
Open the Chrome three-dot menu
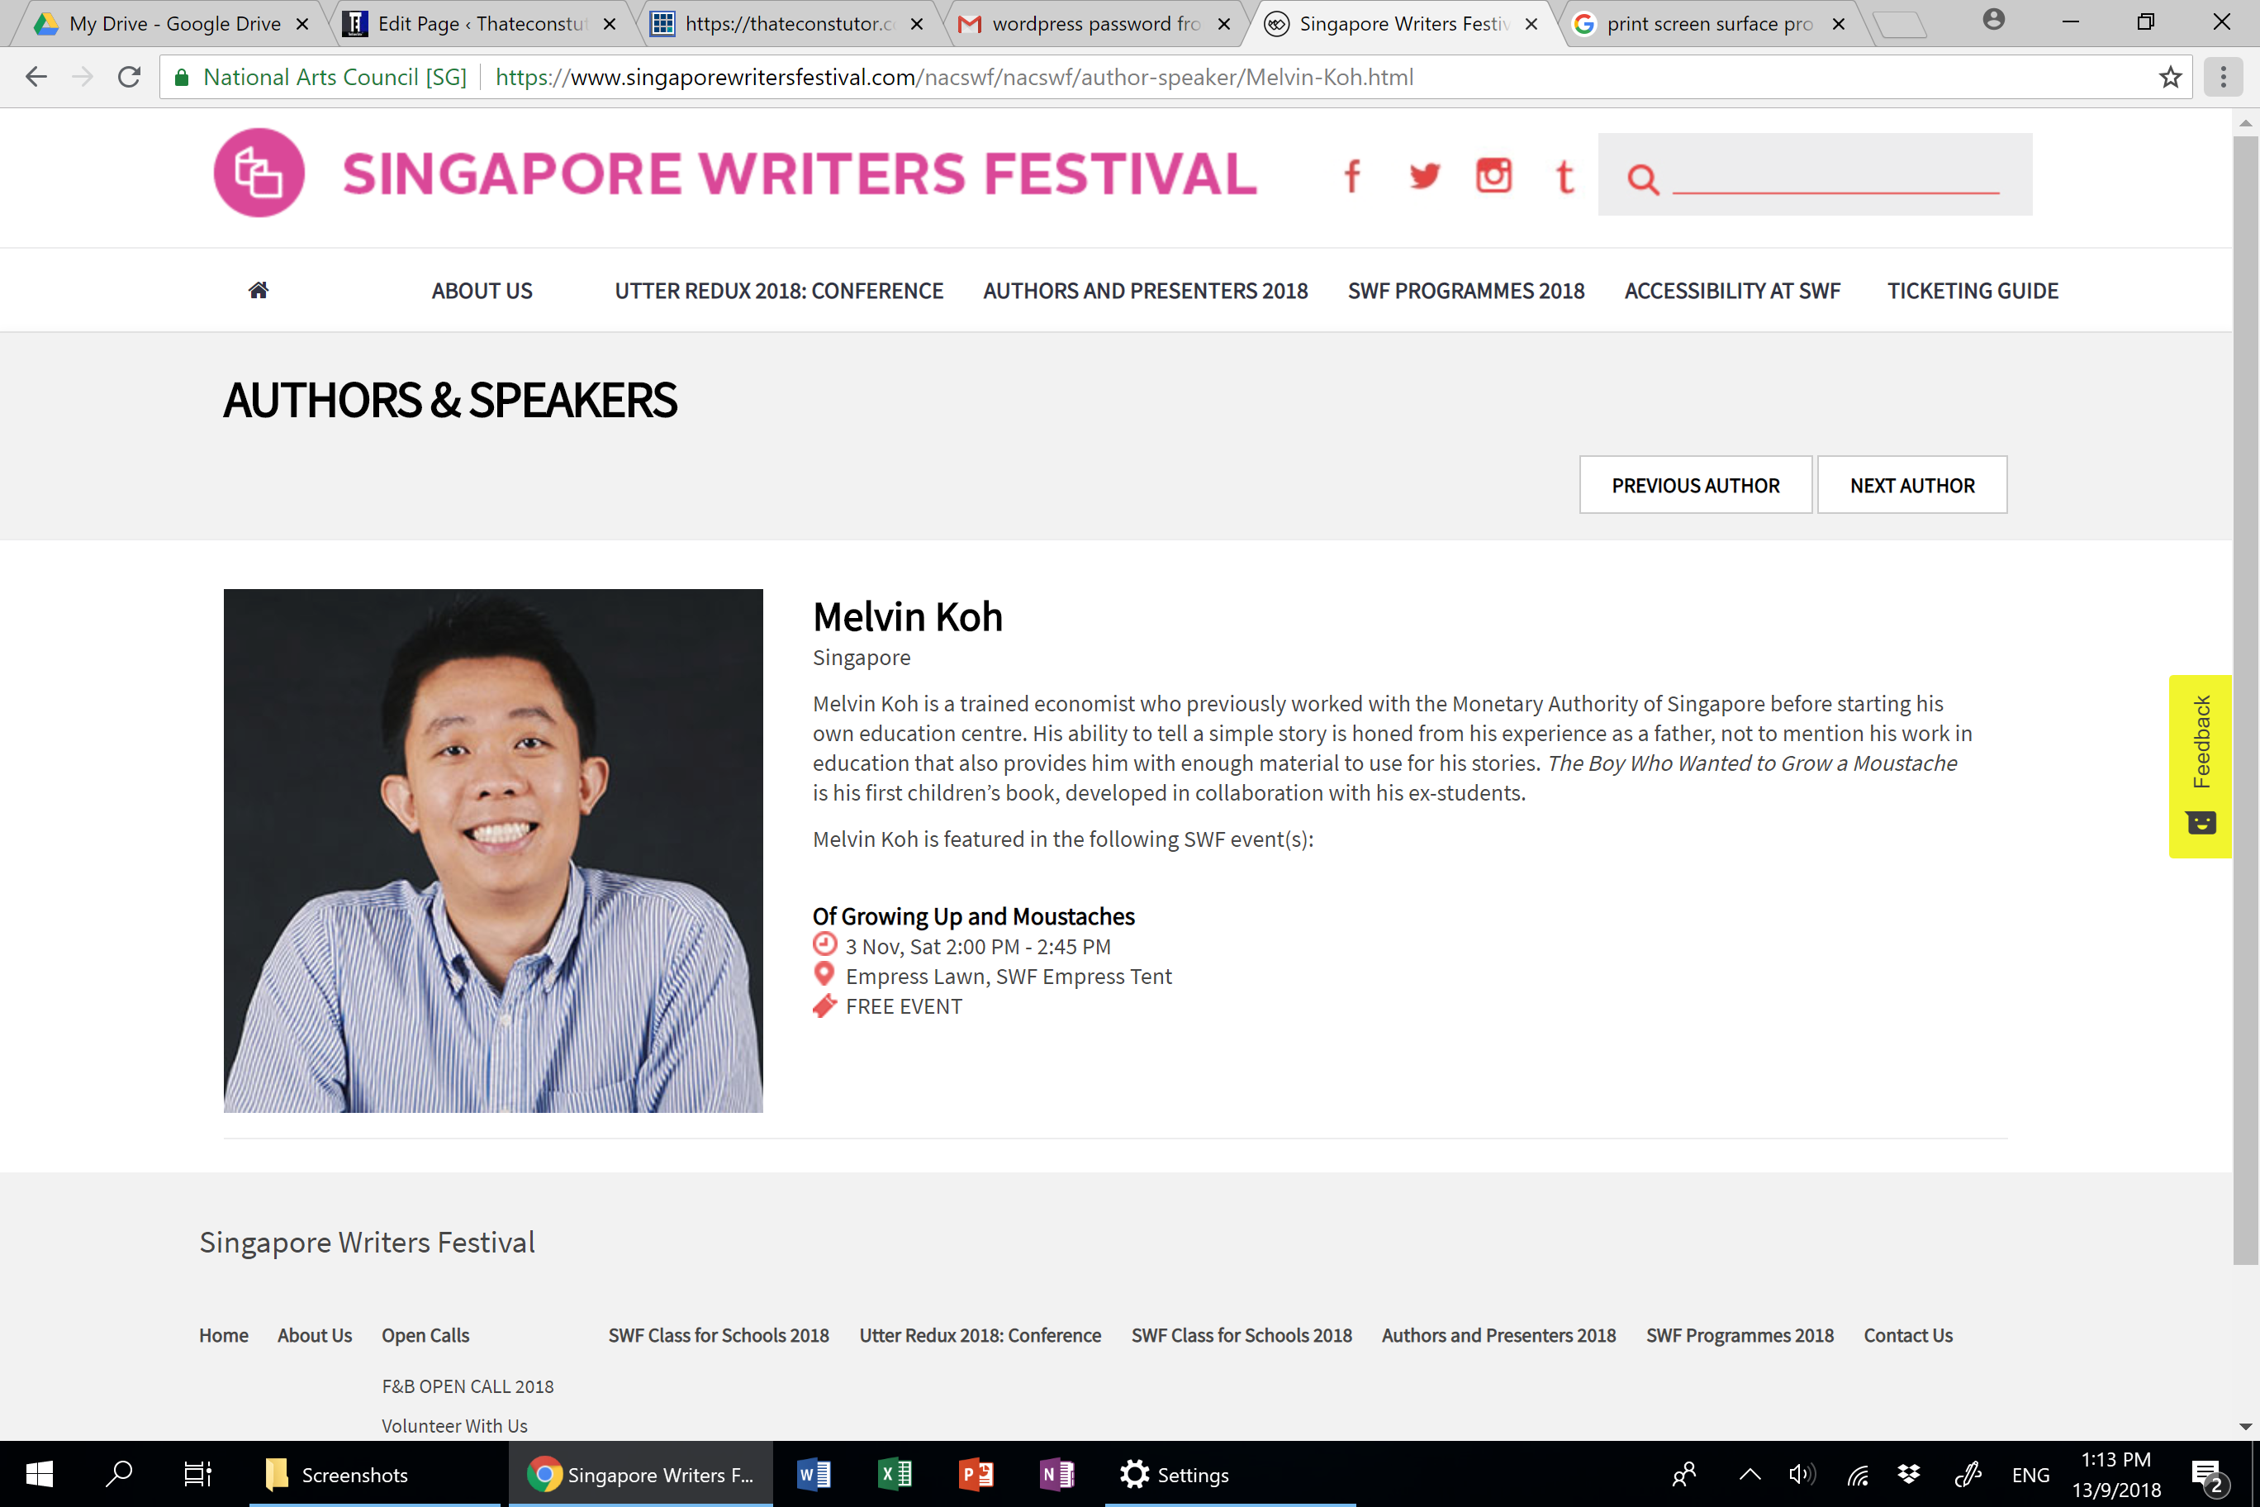[2223, 77]
